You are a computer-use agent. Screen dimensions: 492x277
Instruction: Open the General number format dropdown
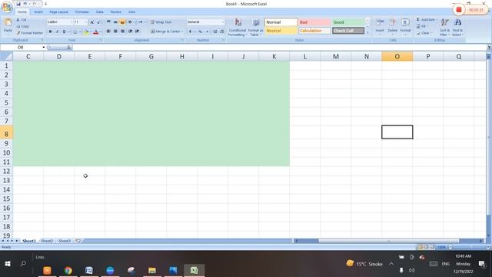pyautogui.click(x=223, y=22)
